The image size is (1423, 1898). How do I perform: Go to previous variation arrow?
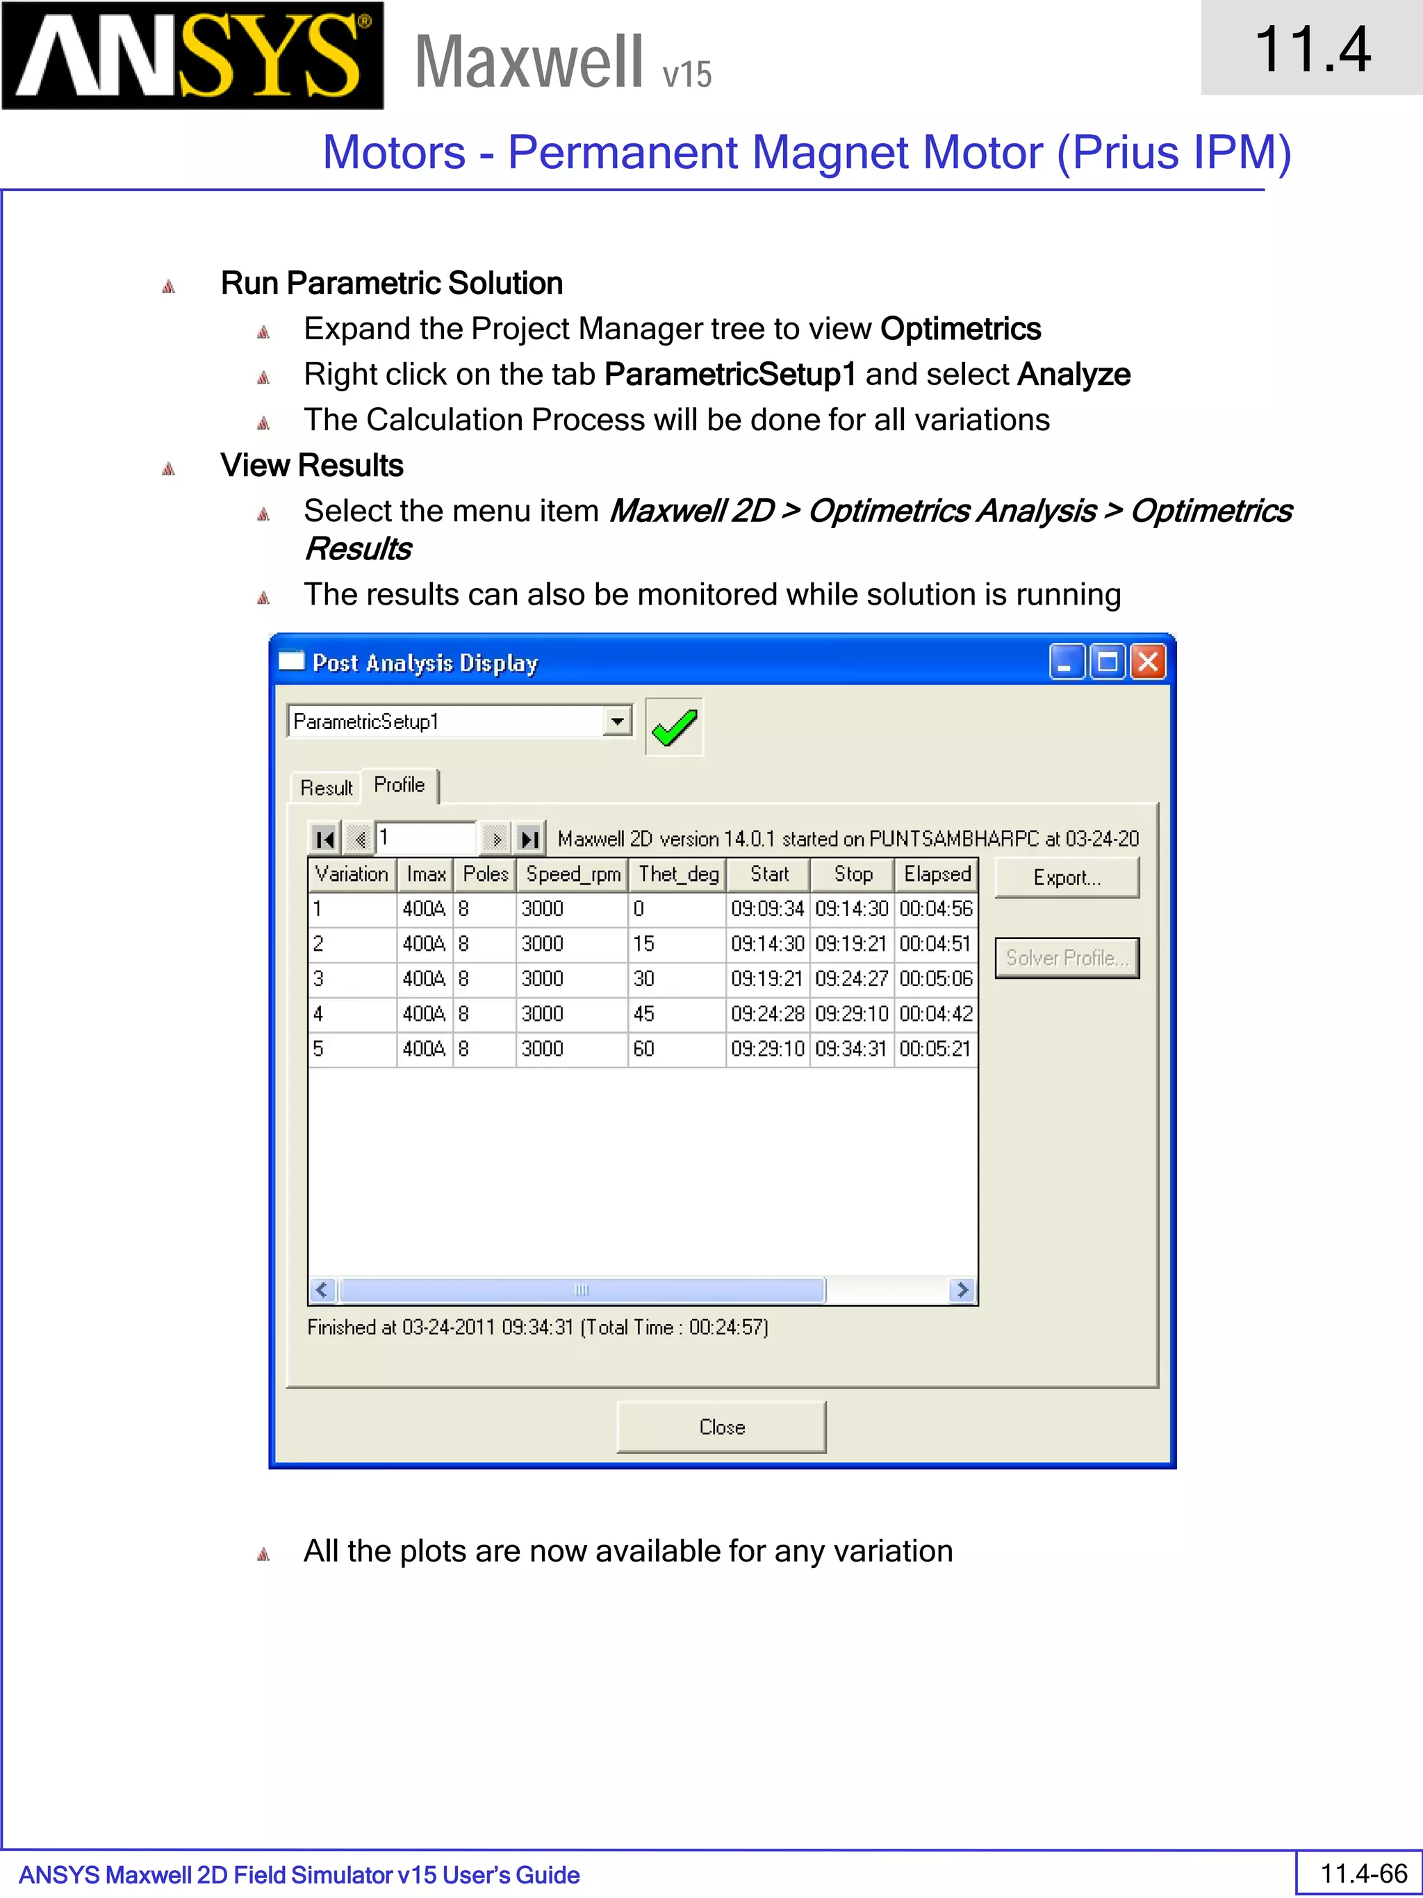(x=359, y=838)
